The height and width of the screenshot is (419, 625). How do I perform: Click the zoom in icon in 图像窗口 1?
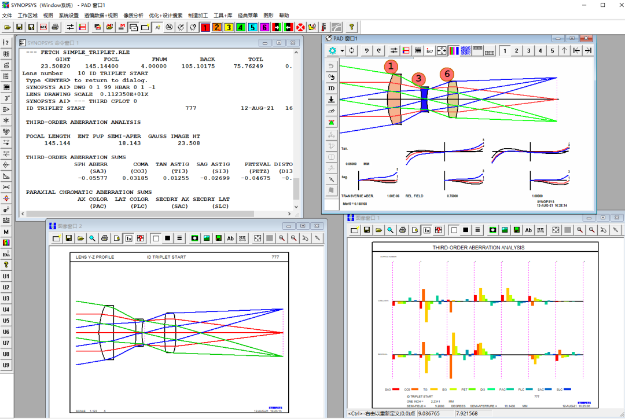tap(580, 230)
